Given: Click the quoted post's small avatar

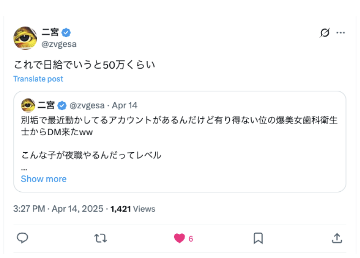Looking at the screenshot, I should tap(28, 105).
